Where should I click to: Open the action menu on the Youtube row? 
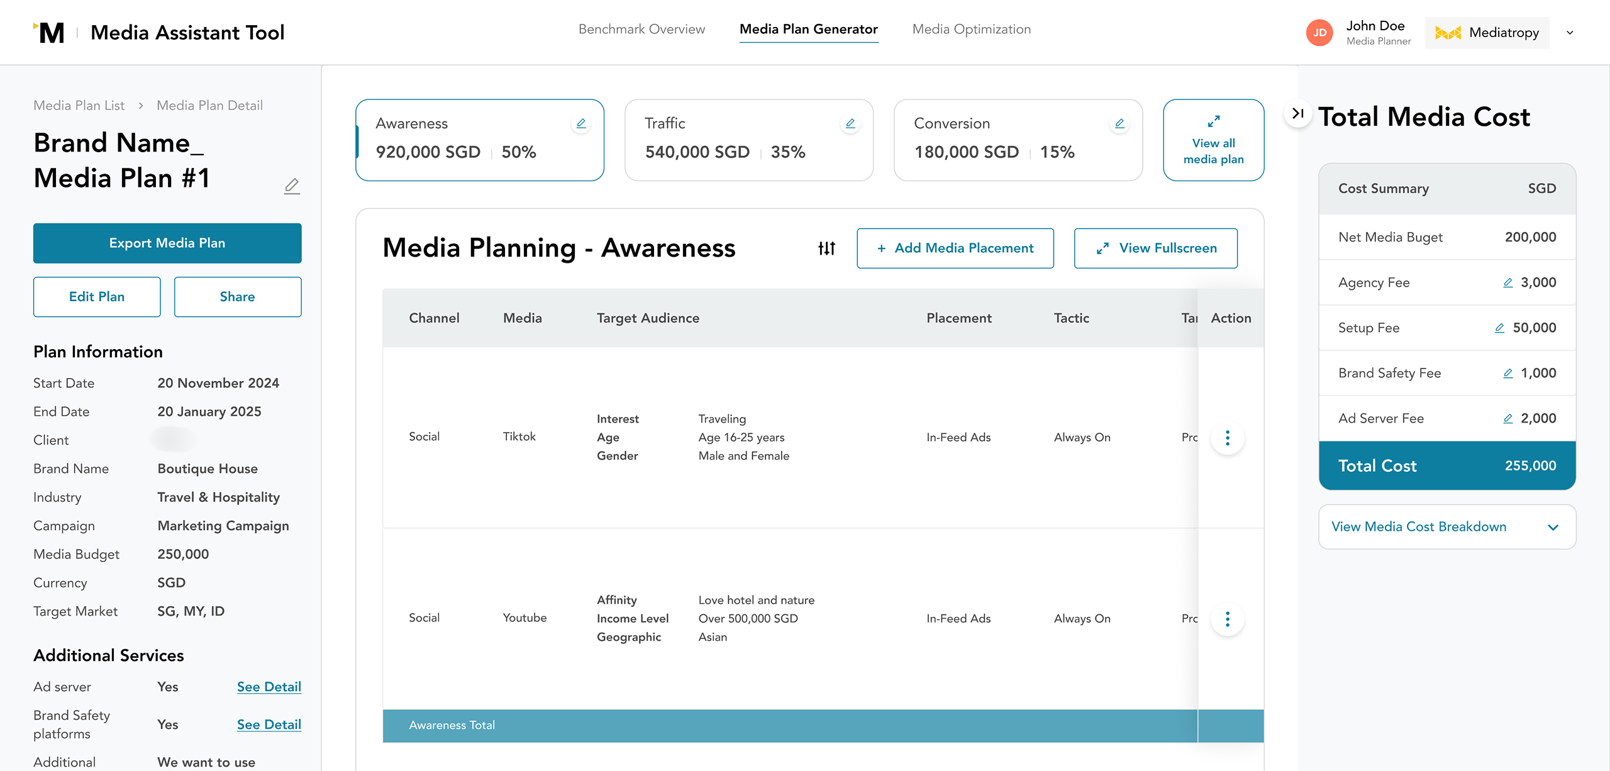(1227, 619)
